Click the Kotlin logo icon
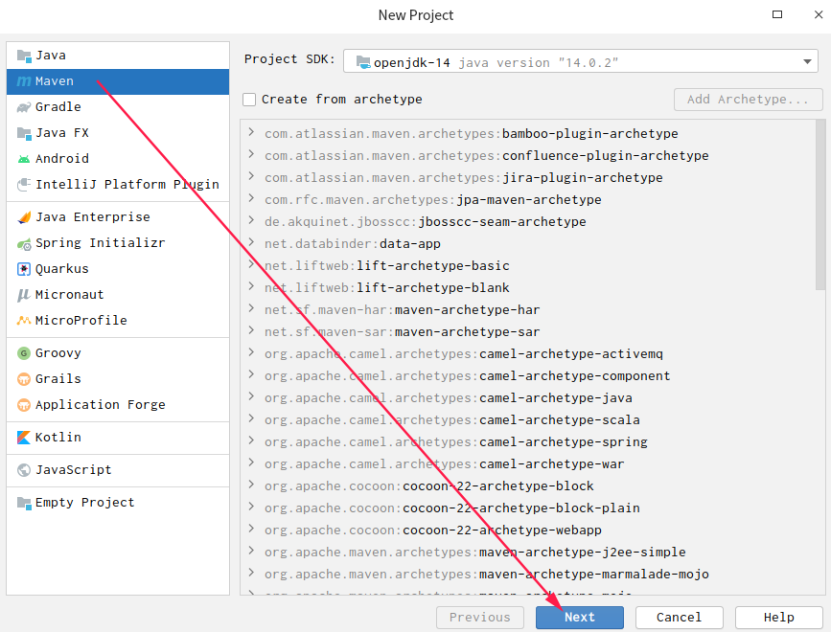This screenshot has width=831, height=632. [x=24, y=438]
